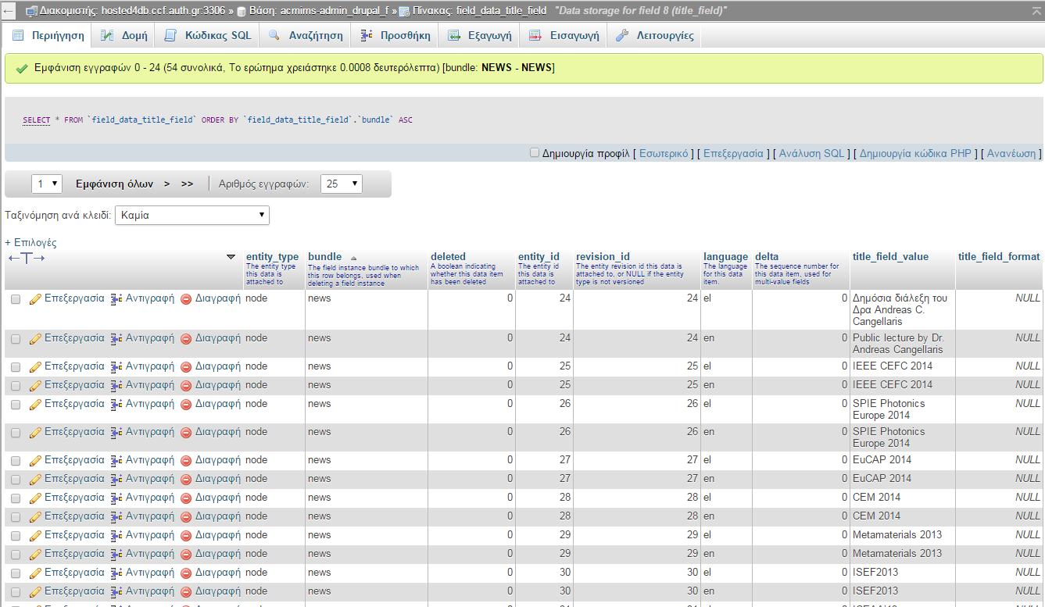Click the black triangle dropdown beside entity_type header
Viewport: 1045px width, 607px height.
tap(231, 256)
